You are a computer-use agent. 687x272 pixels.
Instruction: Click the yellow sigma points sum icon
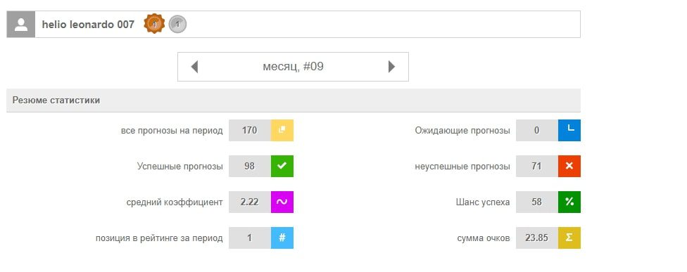click(569, 238)
